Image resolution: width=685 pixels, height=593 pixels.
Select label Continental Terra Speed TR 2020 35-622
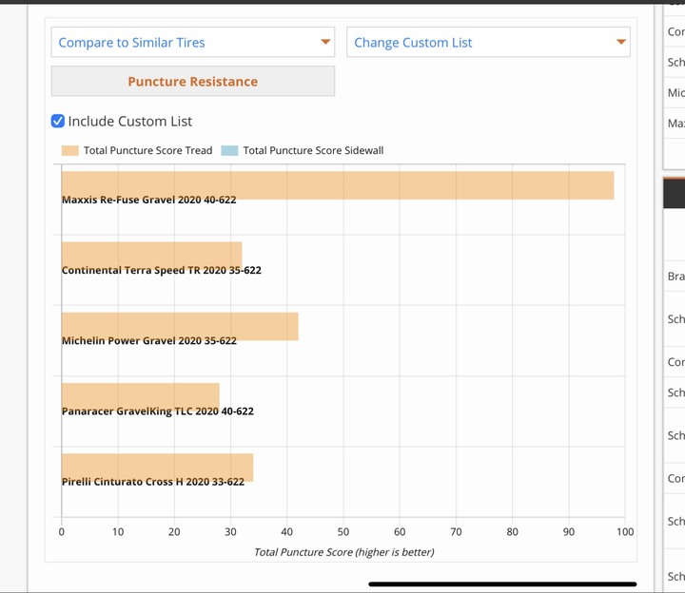(162, 270)
